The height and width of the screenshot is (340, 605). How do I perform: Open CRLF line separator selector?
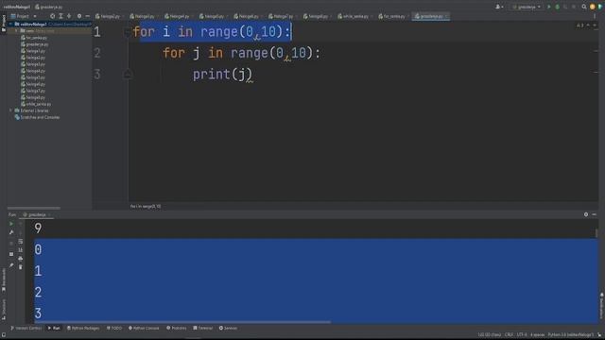click(509, 334)
